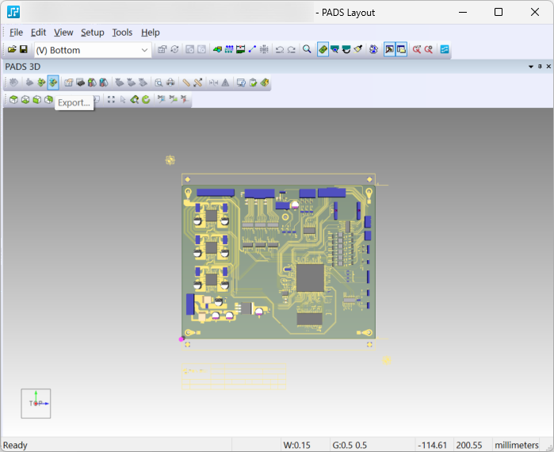This screenshot has height=452, width=554.
Task: Click the ECO toolbar icon
Action: point(241,49)
